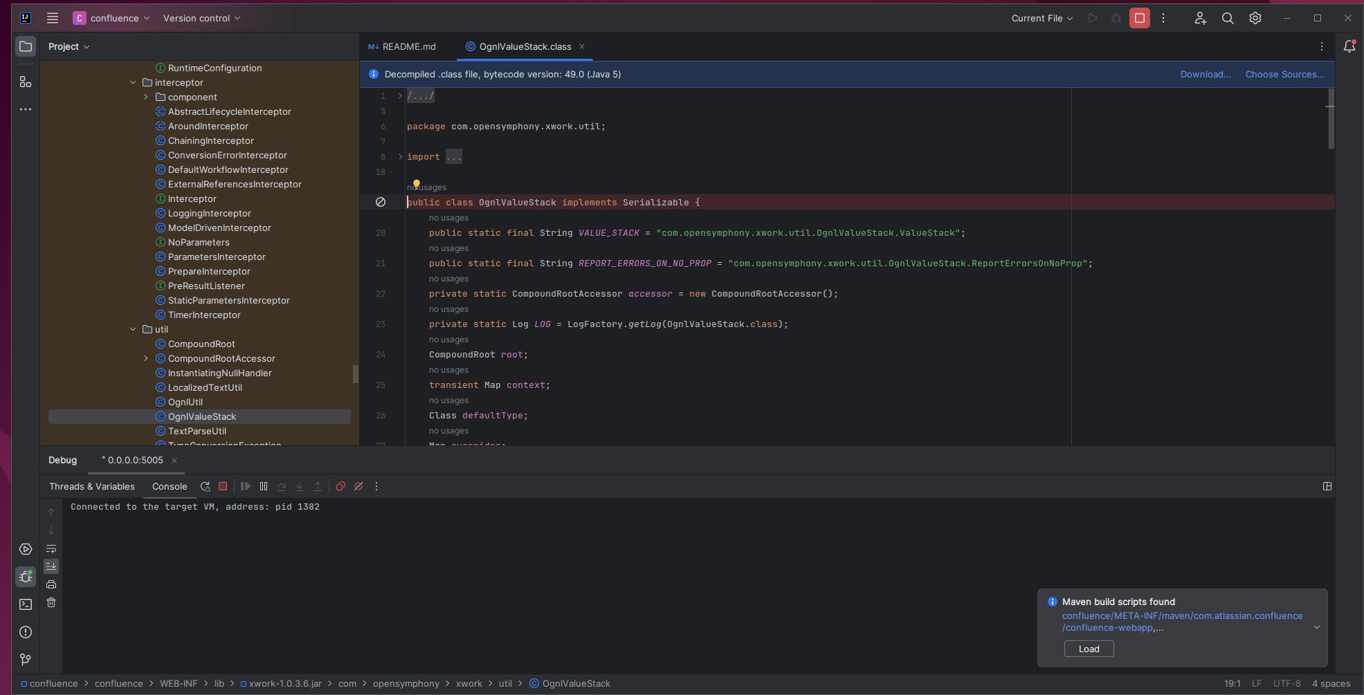The height and width of the screenshot is (695, 1364).
Task: Select OgnlUtil in project tree
Action: 185,402
